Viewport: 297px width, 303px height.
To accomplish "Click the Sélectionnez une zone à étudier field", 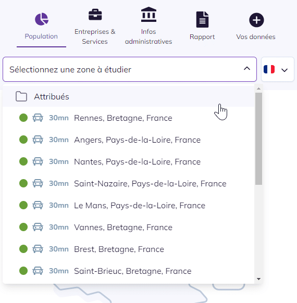I will pos(130,69).
